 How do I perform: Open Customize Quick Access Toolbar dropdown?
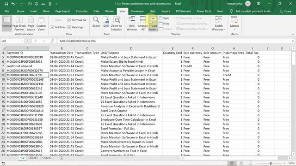pos(56,4)
